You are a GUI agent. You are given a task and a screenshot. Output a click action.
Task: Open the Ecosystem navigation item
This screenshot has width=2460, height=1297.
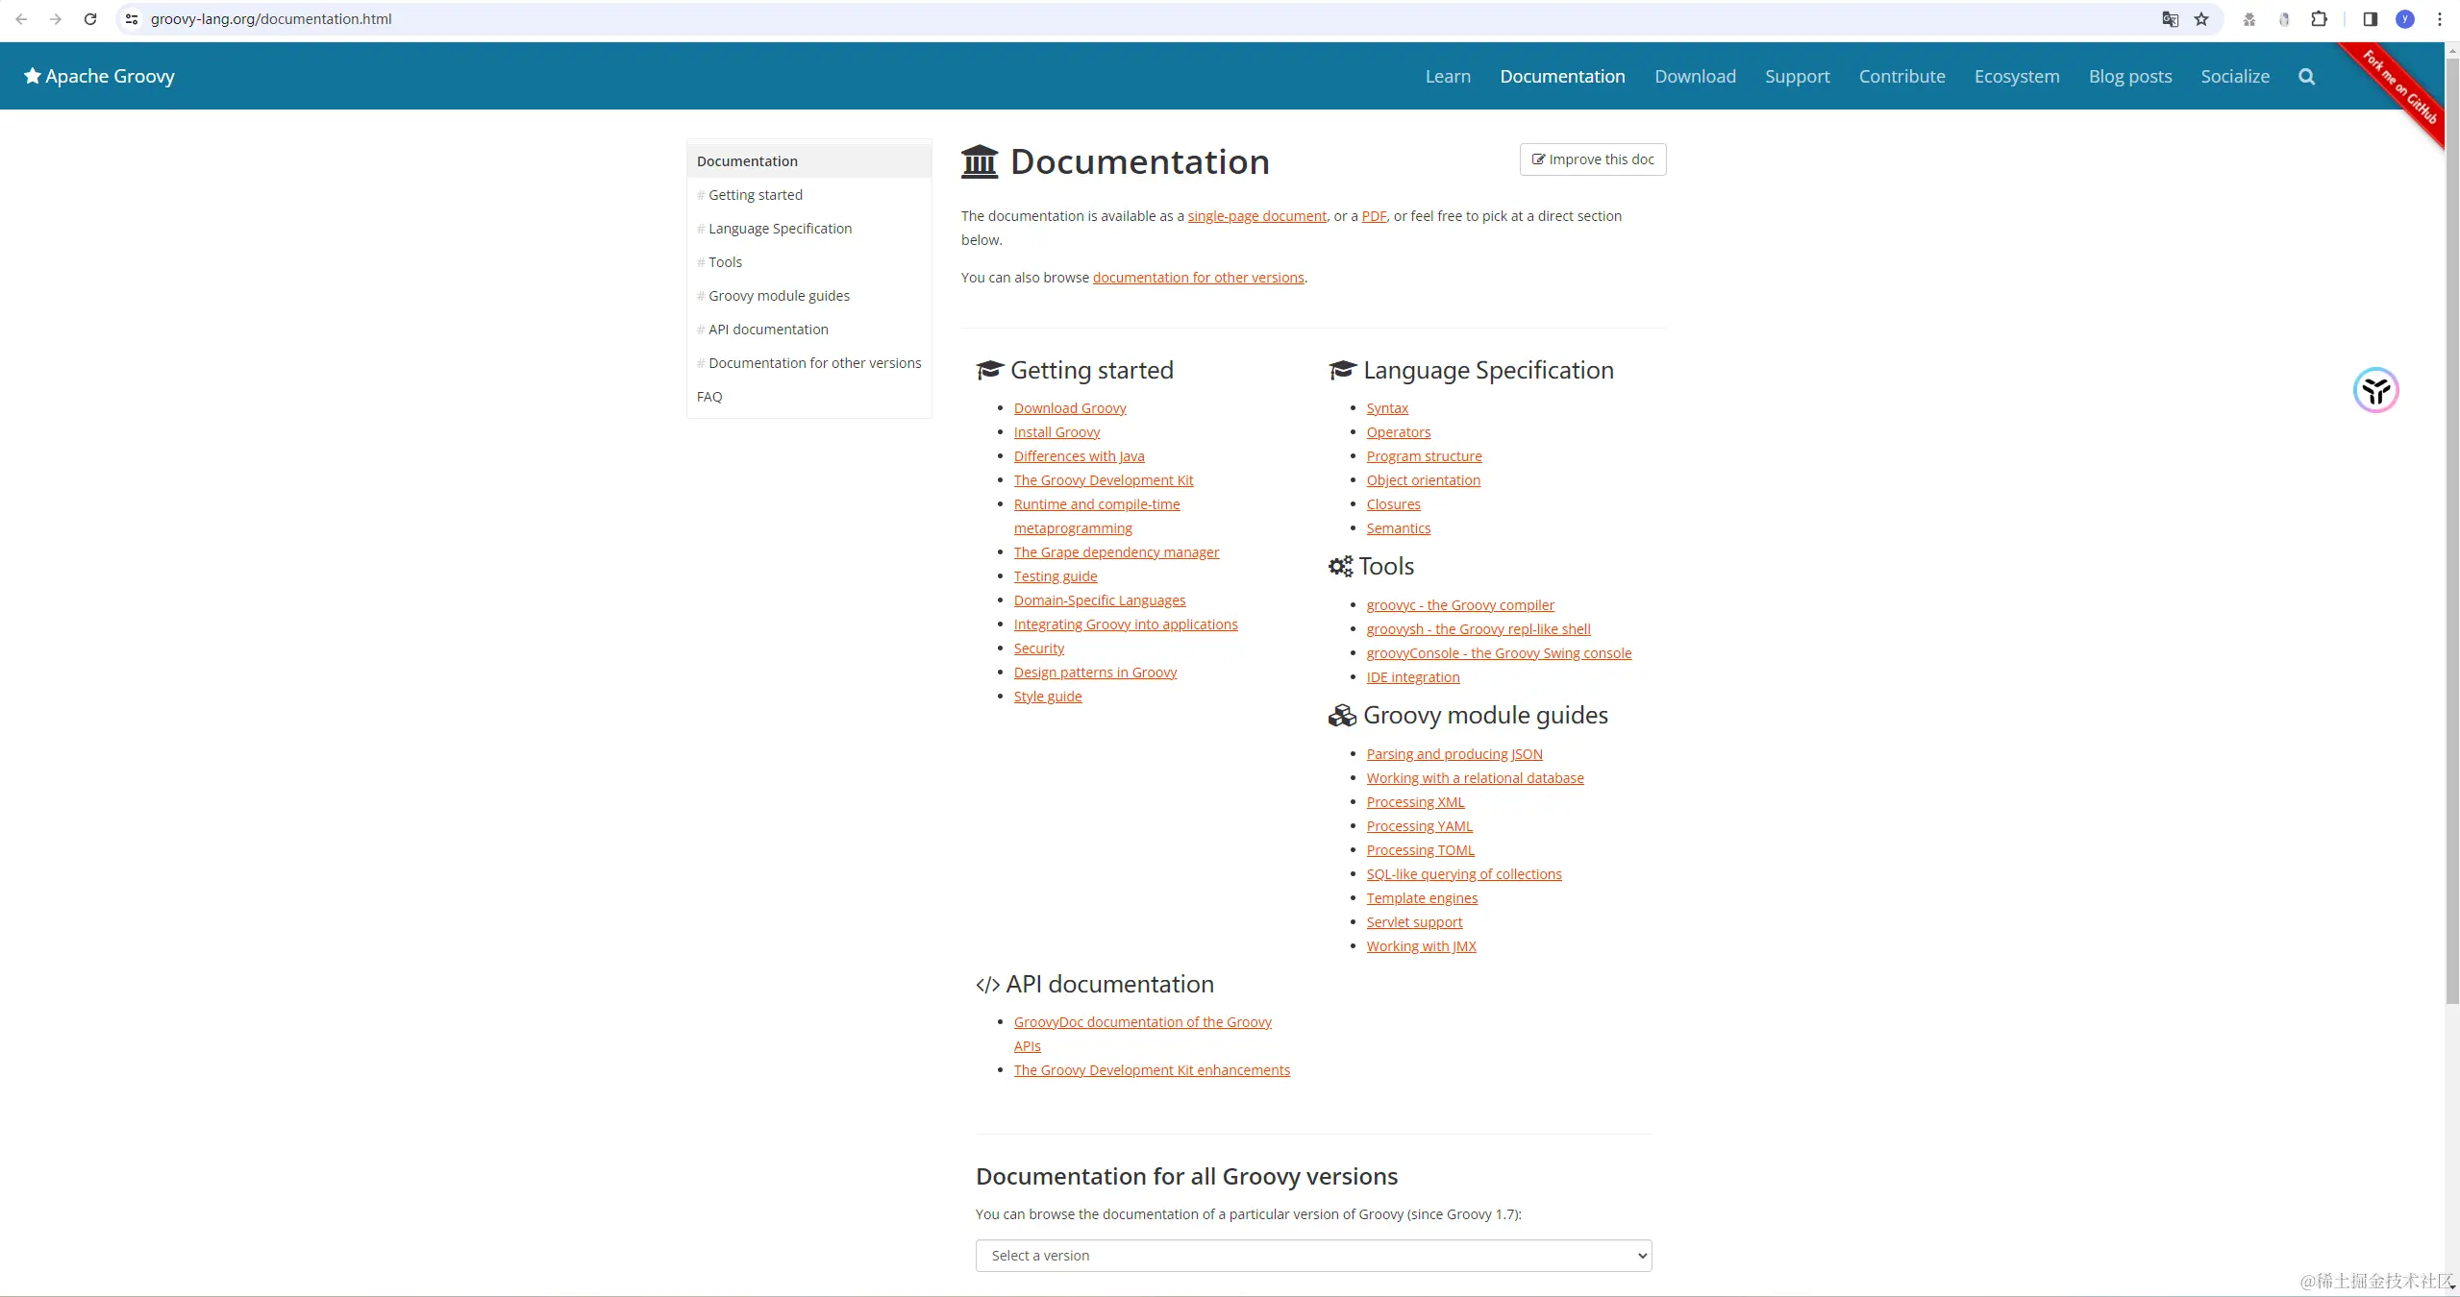tap(2017, 77)
